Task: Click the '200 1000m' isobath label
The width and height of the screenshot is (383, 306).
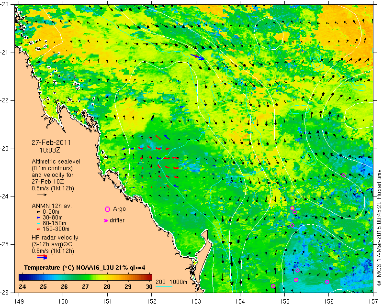Action: [x=171, y=282]
